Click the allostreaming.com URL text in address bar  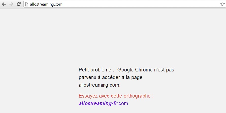(46, 4)
